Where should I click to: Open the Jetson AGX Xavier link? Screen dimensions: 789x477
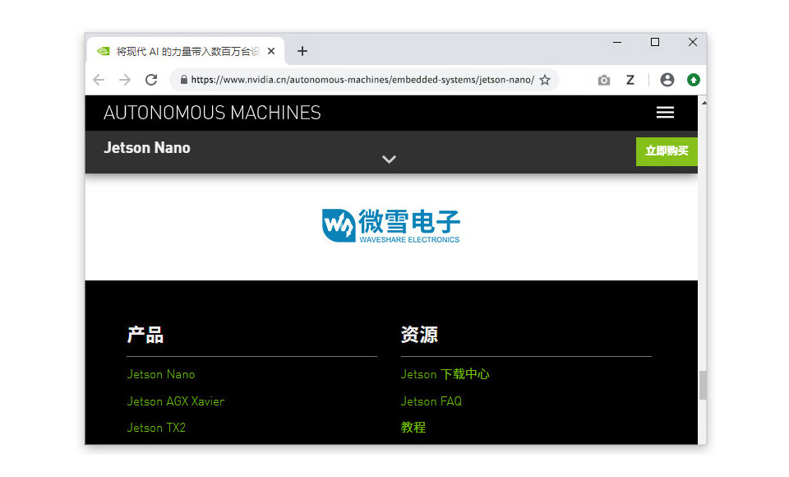pos(175,401)
